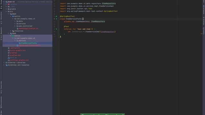Click the ItemServiceTests Kotlin class file icon
This screenshot has width=205, height=115.
click(20, 43)
